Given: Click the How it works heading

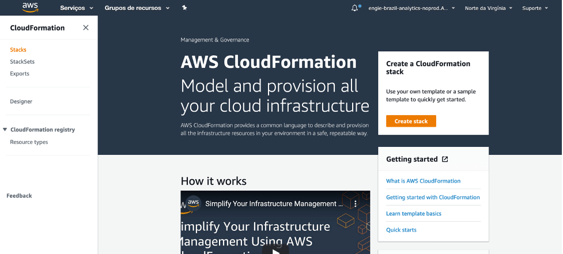Looking at the screenshot, I should point(214,181).
